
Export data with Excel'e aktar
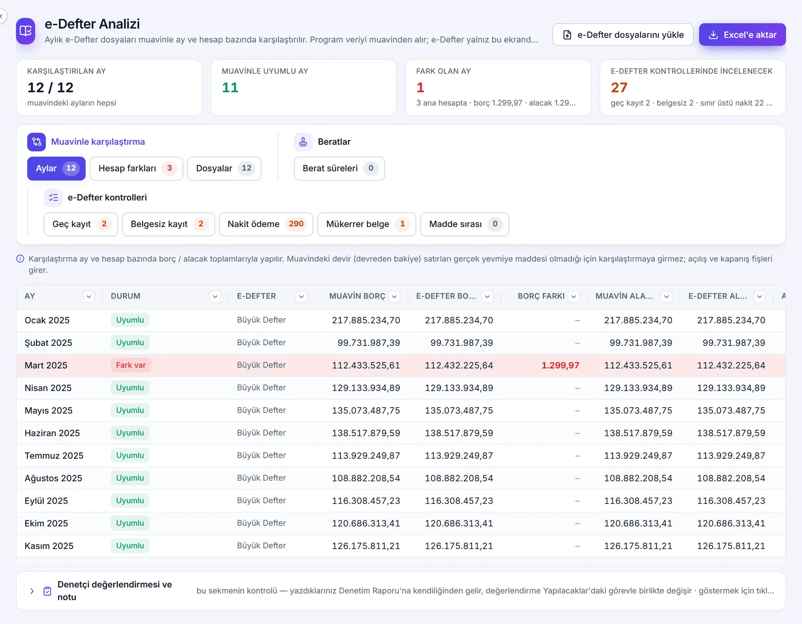[x=742, y=35]
